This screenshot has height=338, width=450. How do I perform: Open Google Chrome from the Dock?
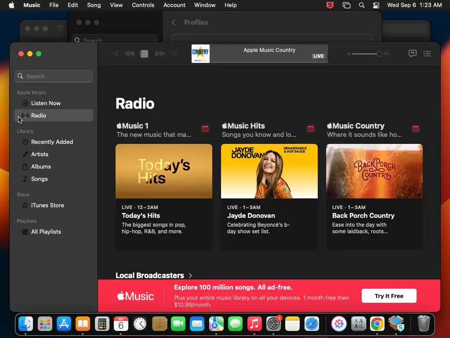click(x=377, y=324)
